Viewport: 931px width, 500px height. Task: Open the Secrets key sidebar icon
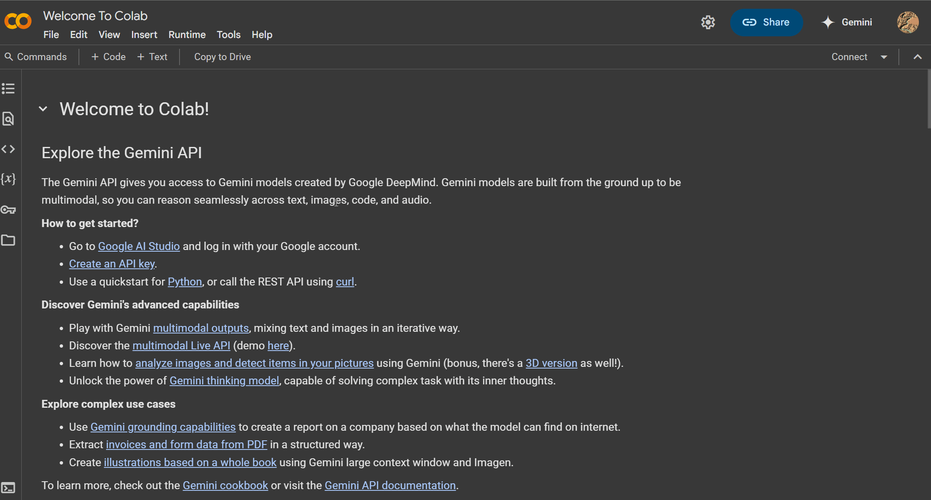coord(8,210)
